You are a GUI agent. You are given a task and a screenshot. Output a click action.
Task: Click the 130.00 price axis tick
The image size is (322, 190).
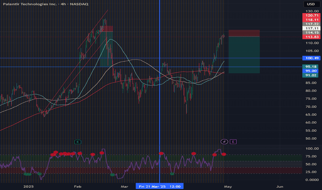tap(312, 11)
